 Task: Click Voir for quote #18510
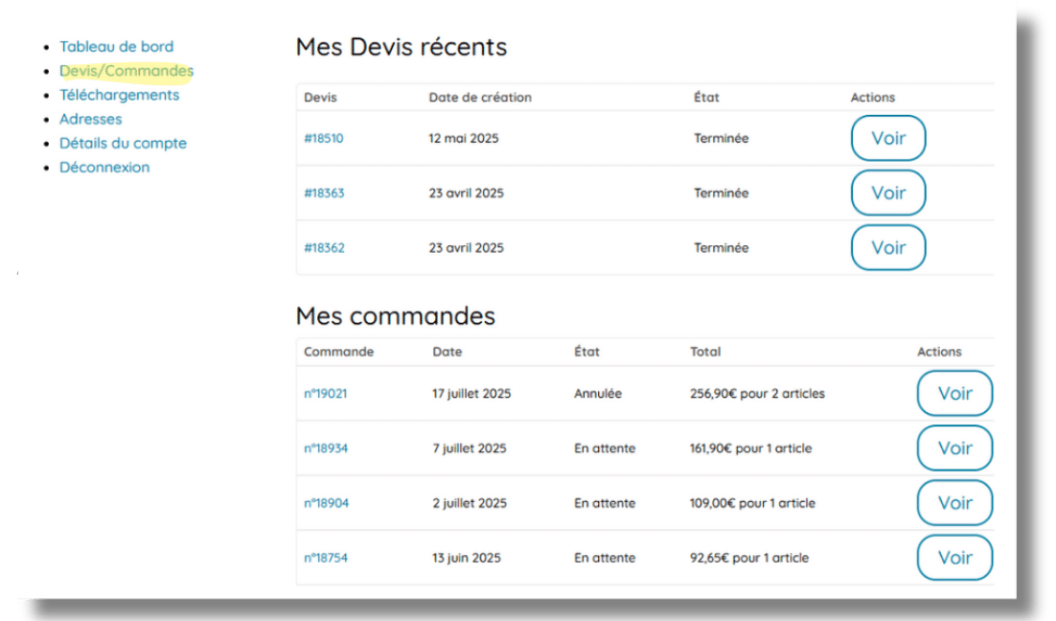[888, 138]
